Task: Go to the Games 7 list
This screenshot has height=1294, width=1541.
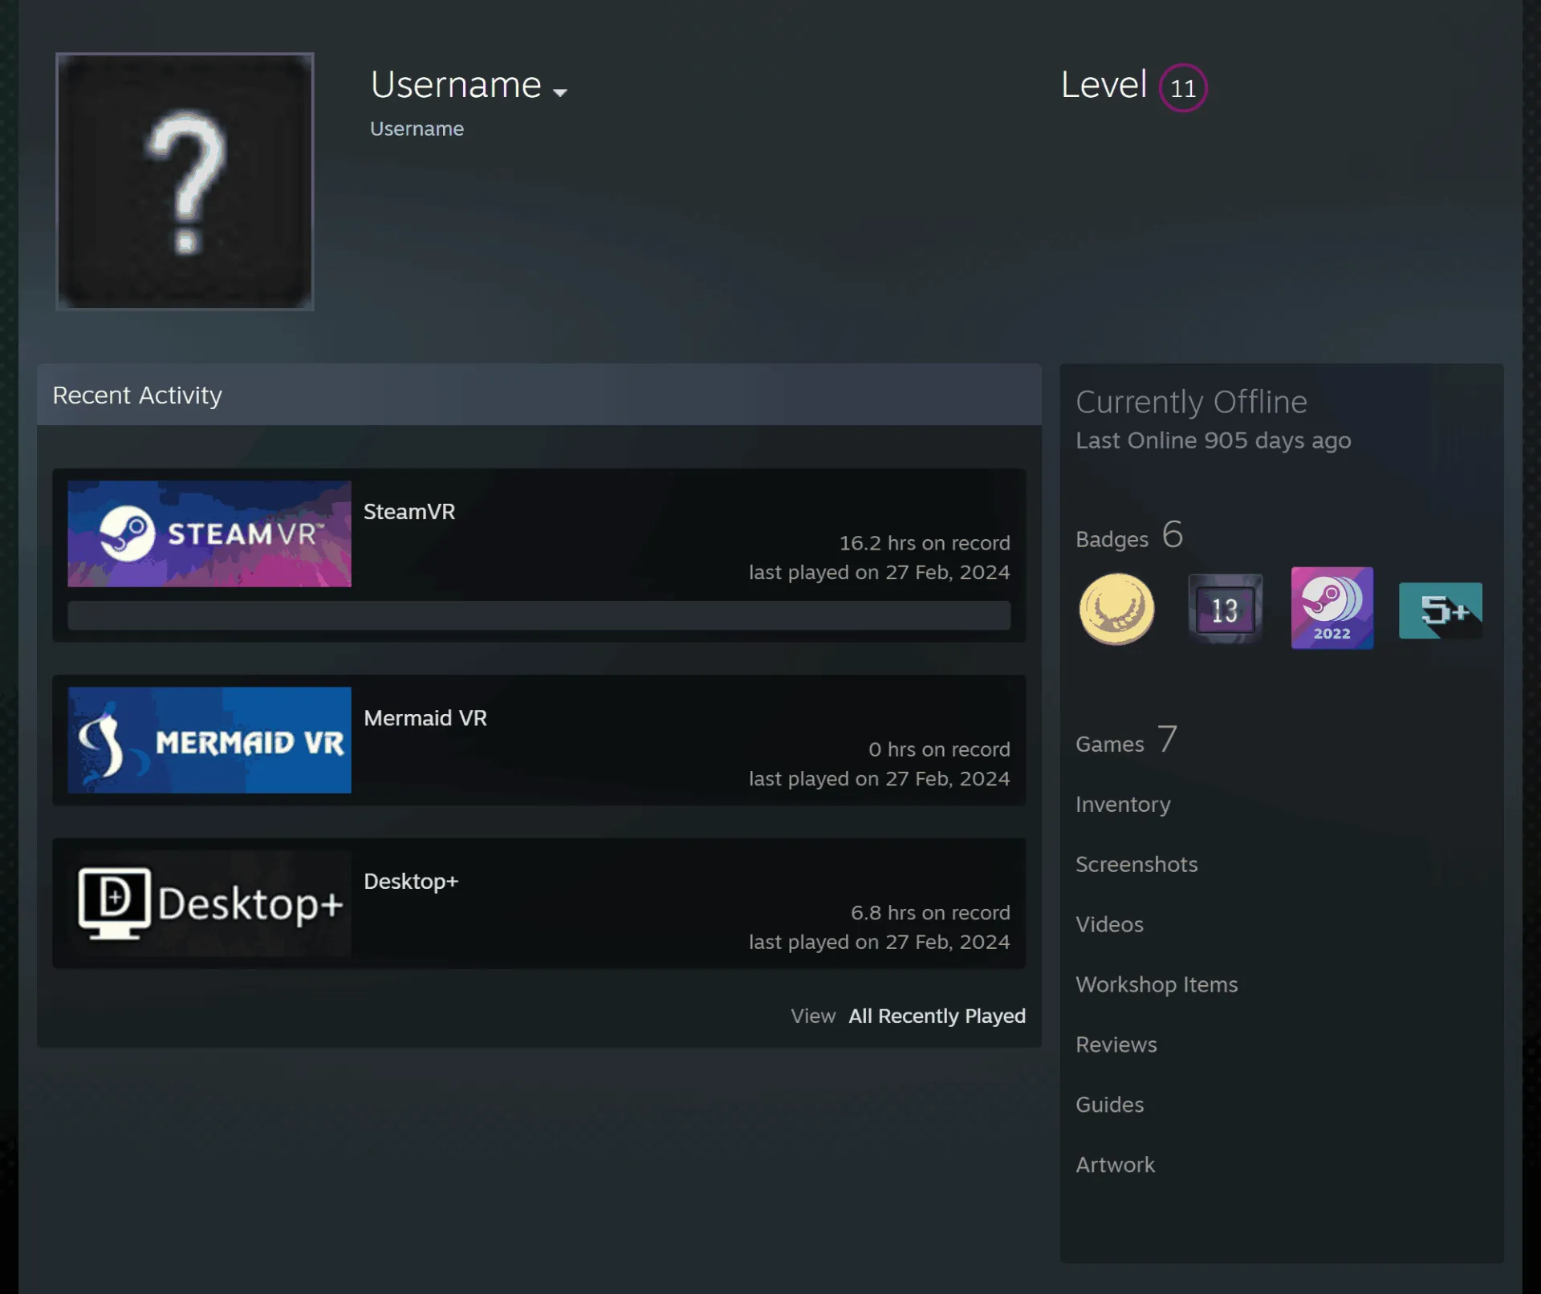Action: pos(1126,740)
